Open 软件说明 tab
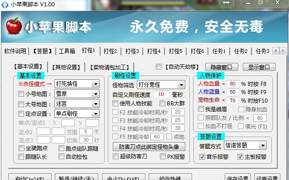Screen dimensions: 289x180 click(x=15, y=51)
